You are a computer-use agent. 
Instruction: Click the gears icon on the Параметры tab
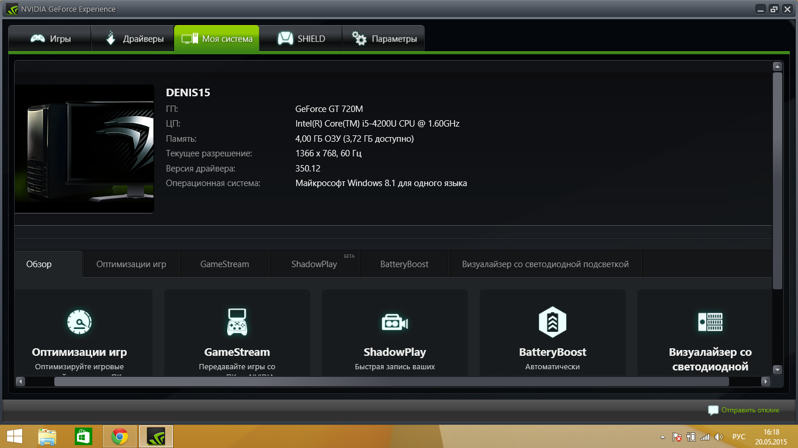click(x=359, y=38)
